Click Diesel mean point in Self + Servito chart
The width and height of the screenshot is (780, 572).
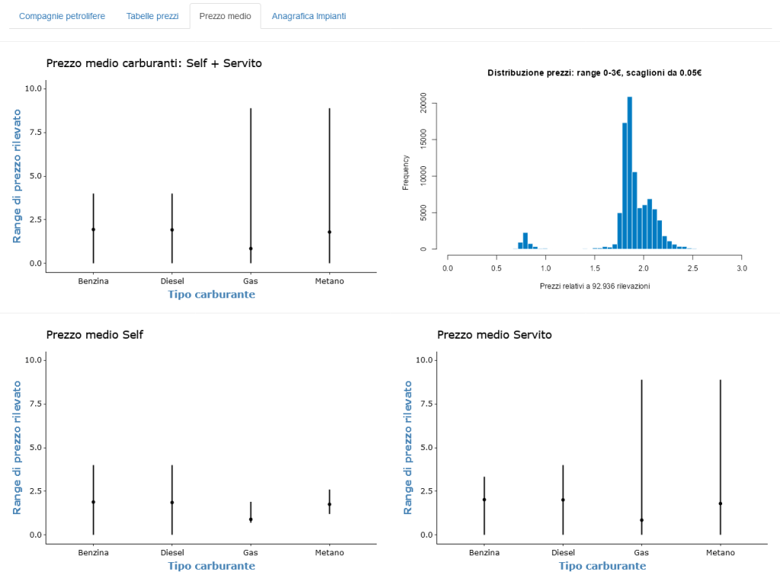pos(172,230)
